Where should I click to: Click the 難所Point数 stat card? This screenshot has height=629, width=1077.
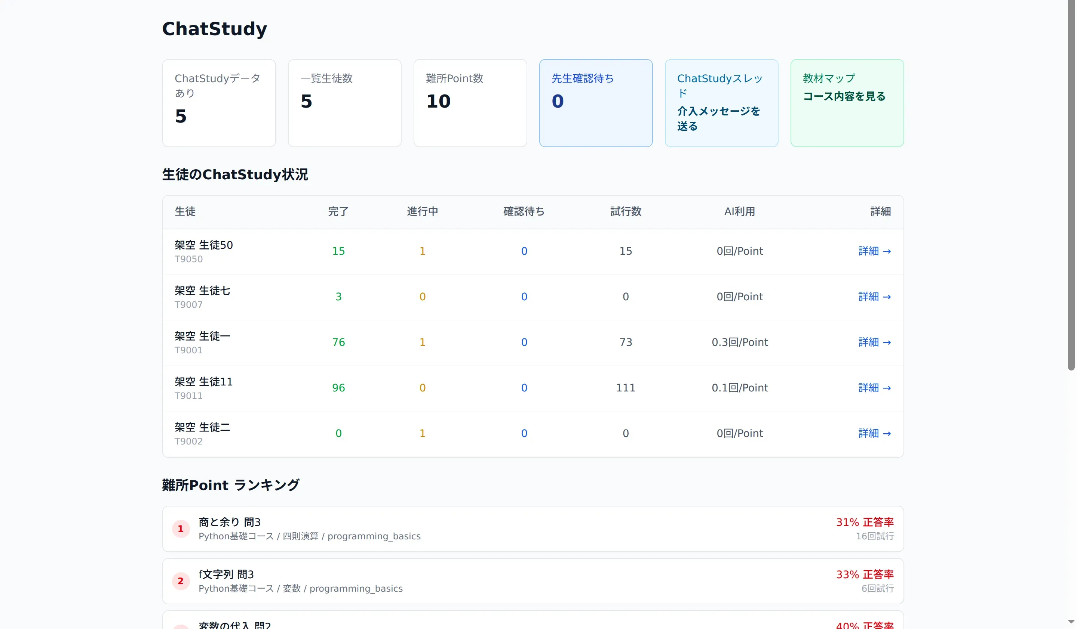(470, 103)
